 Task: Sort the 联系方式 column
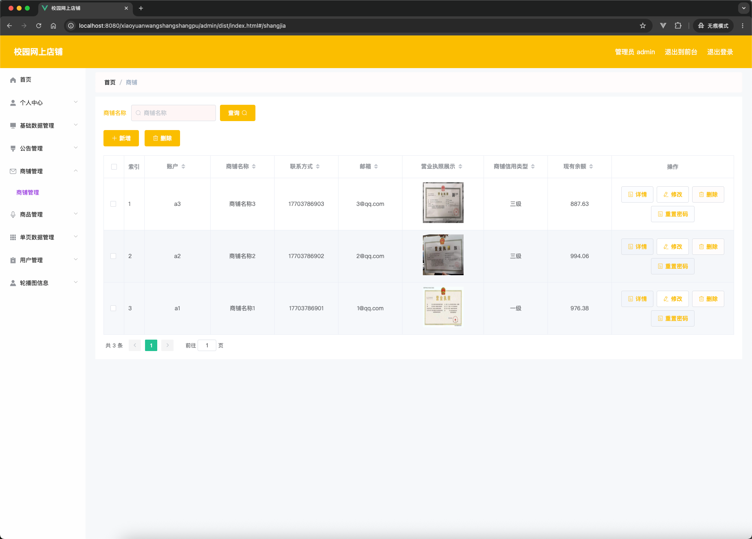click(318, 166)
